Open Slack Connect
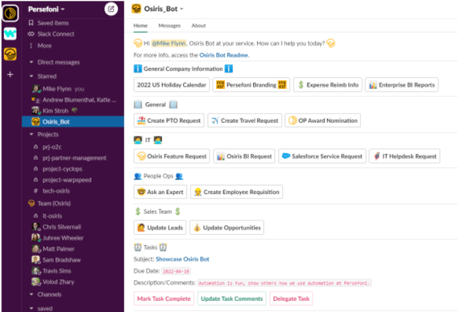476x312 pixels. pos(51,34)
